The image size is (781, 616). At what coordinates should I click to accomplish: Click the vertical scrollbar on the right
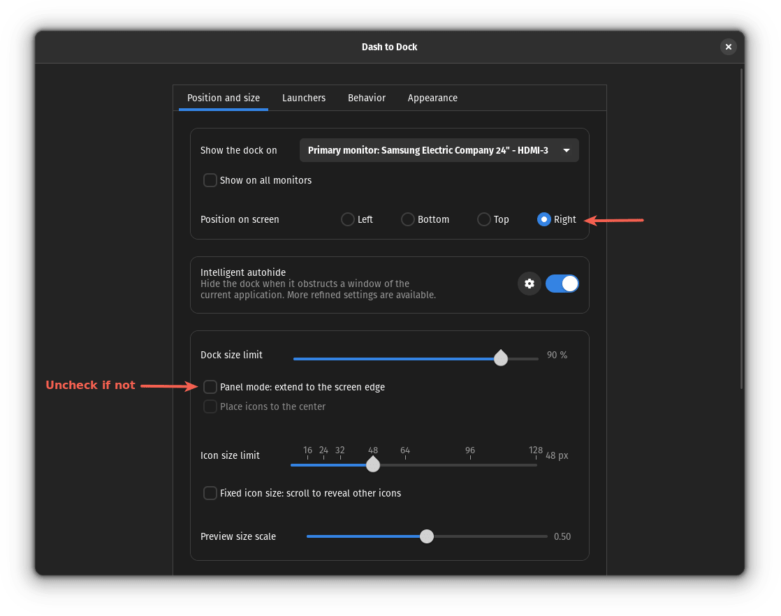(x=741, y=227)
